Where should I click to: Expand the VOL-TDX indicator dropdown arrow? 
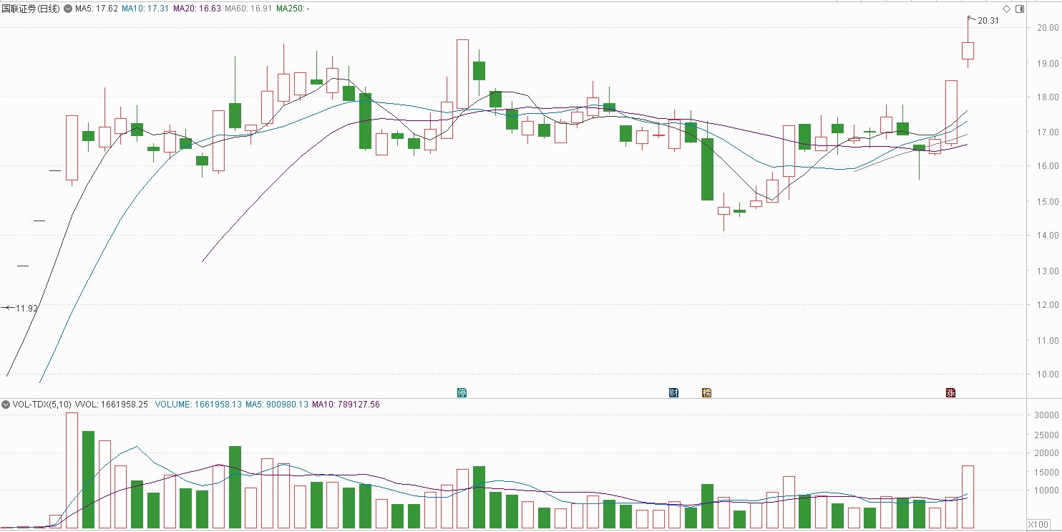point(6,405)
